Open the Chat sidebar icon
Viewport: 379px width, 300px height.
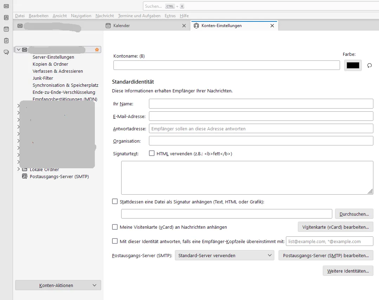(6, 52)
